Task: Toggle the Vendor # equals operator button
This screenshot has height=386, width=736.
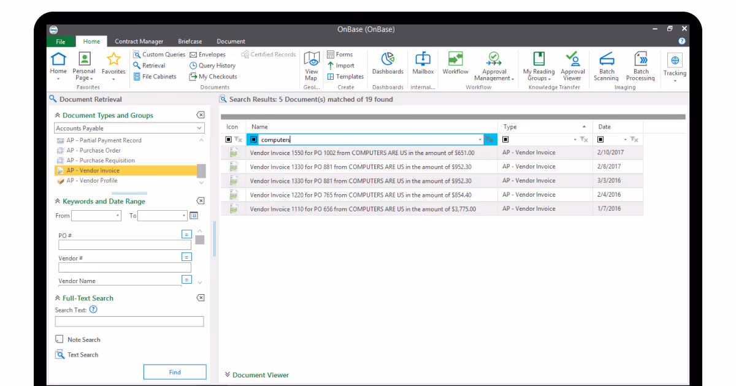Action: pyautogui.click(x=186, y=257)
